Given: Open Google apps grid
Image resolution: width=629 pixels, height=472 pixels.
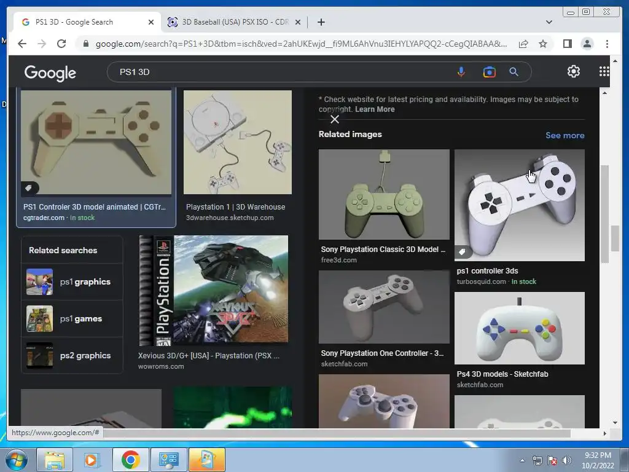Looking at the screenshot, I should (604, 71).
